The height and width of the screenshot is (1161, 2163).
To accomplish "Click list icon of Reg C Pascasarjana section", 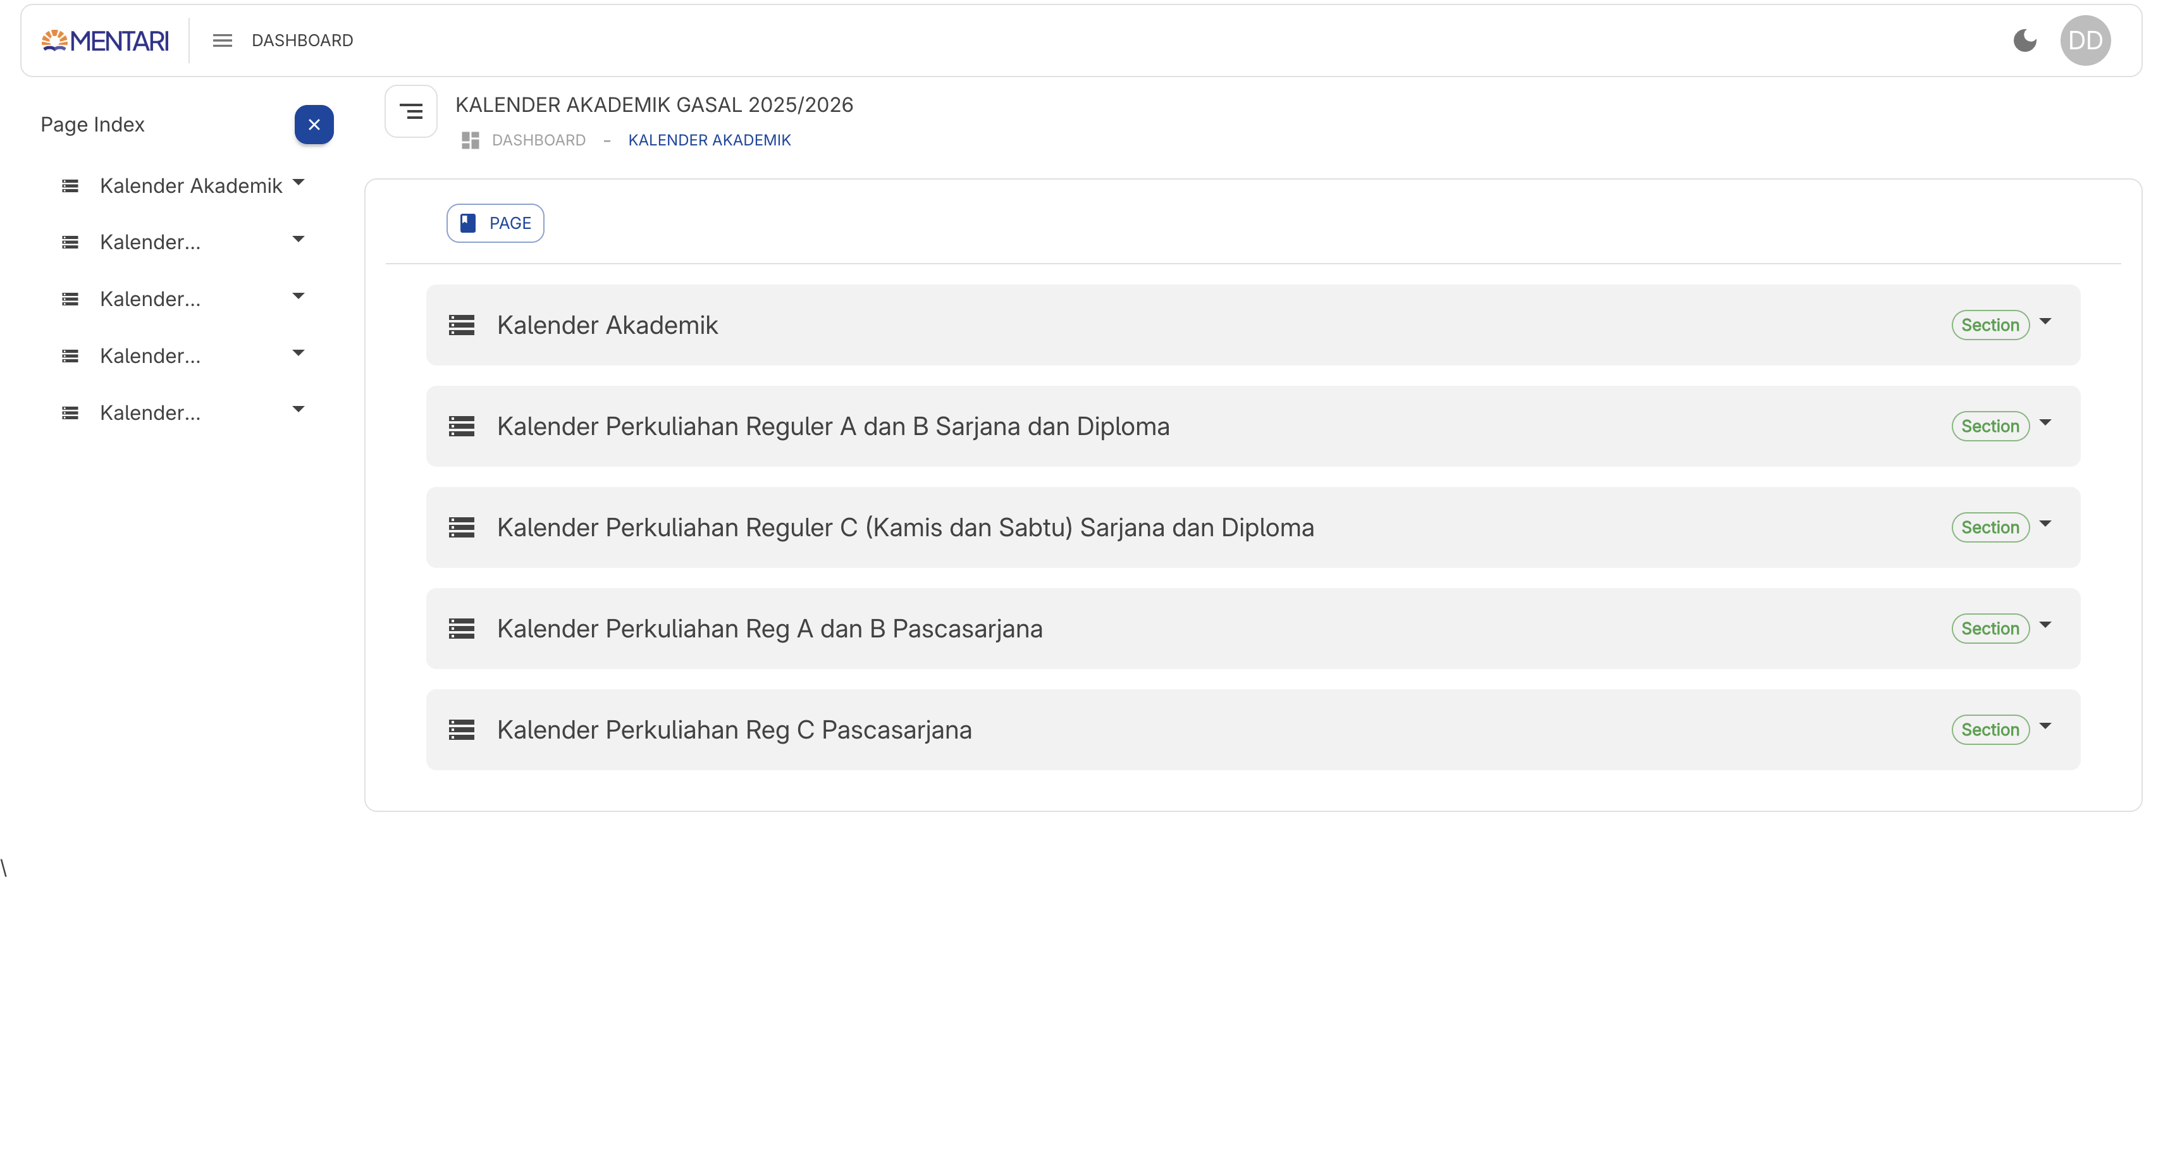I will coord(461,730).
